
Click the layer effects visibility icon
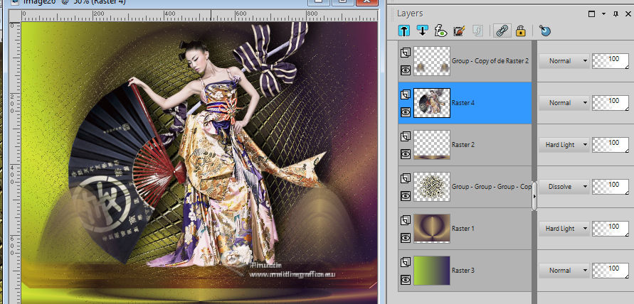(x=440, y=31)
